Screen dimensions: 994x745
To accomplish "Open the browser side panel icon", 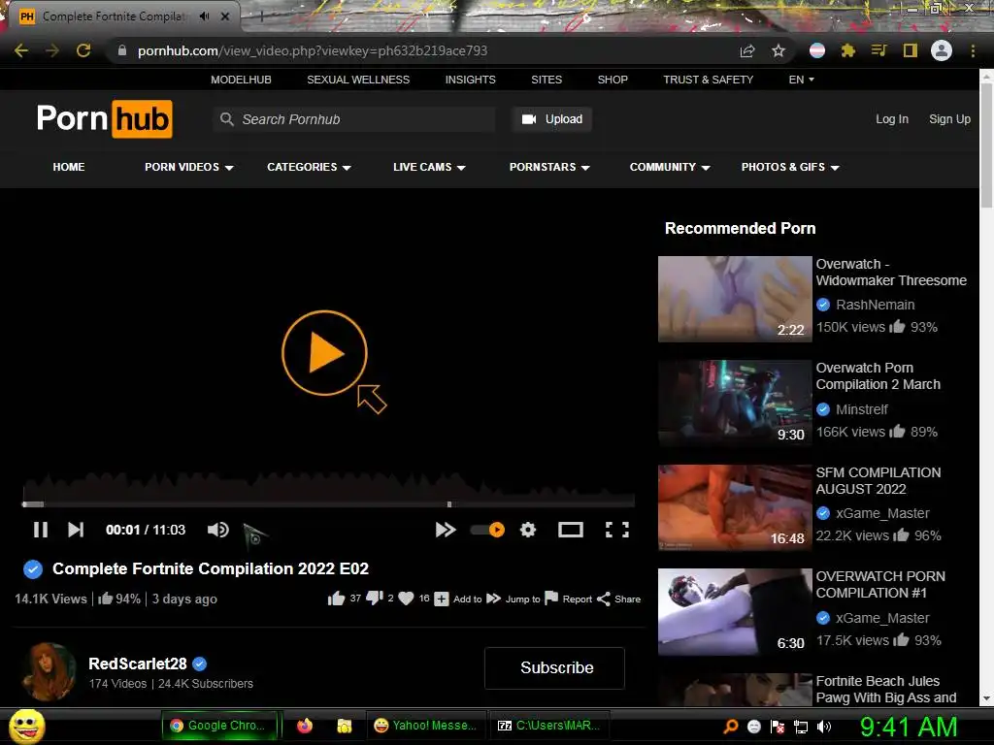I will [x=911, y=50].
